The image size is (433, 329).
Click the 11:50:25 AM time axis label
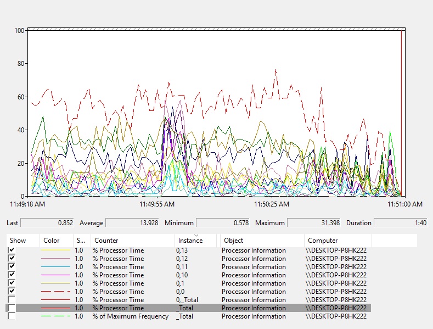click(x=272, y=204)
